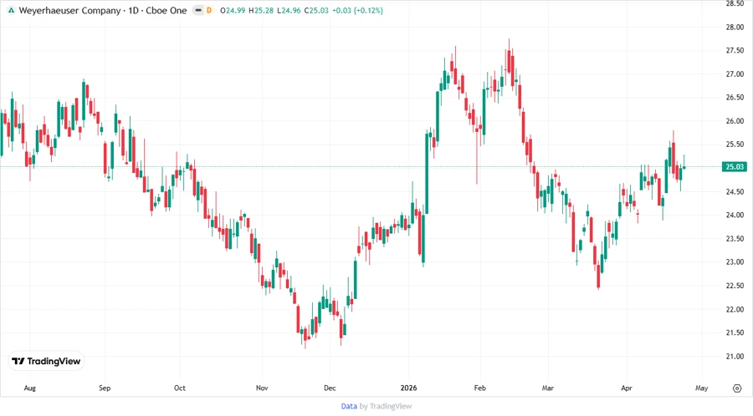Click the Apr label on time axis
This screenshot has width=753, height=416.
627,388
